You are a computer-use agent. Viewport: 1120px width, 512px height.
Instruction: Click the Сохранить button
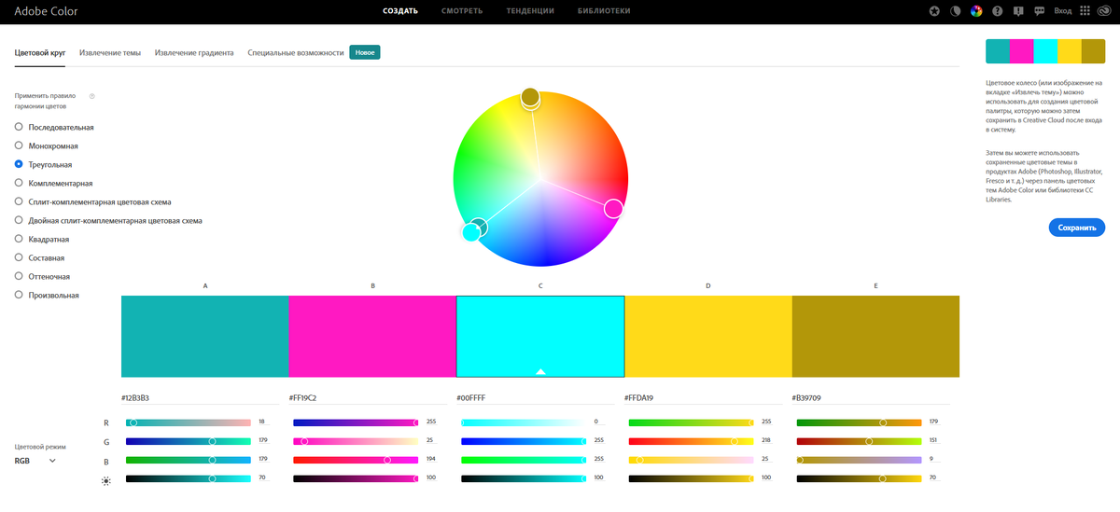1076,227
